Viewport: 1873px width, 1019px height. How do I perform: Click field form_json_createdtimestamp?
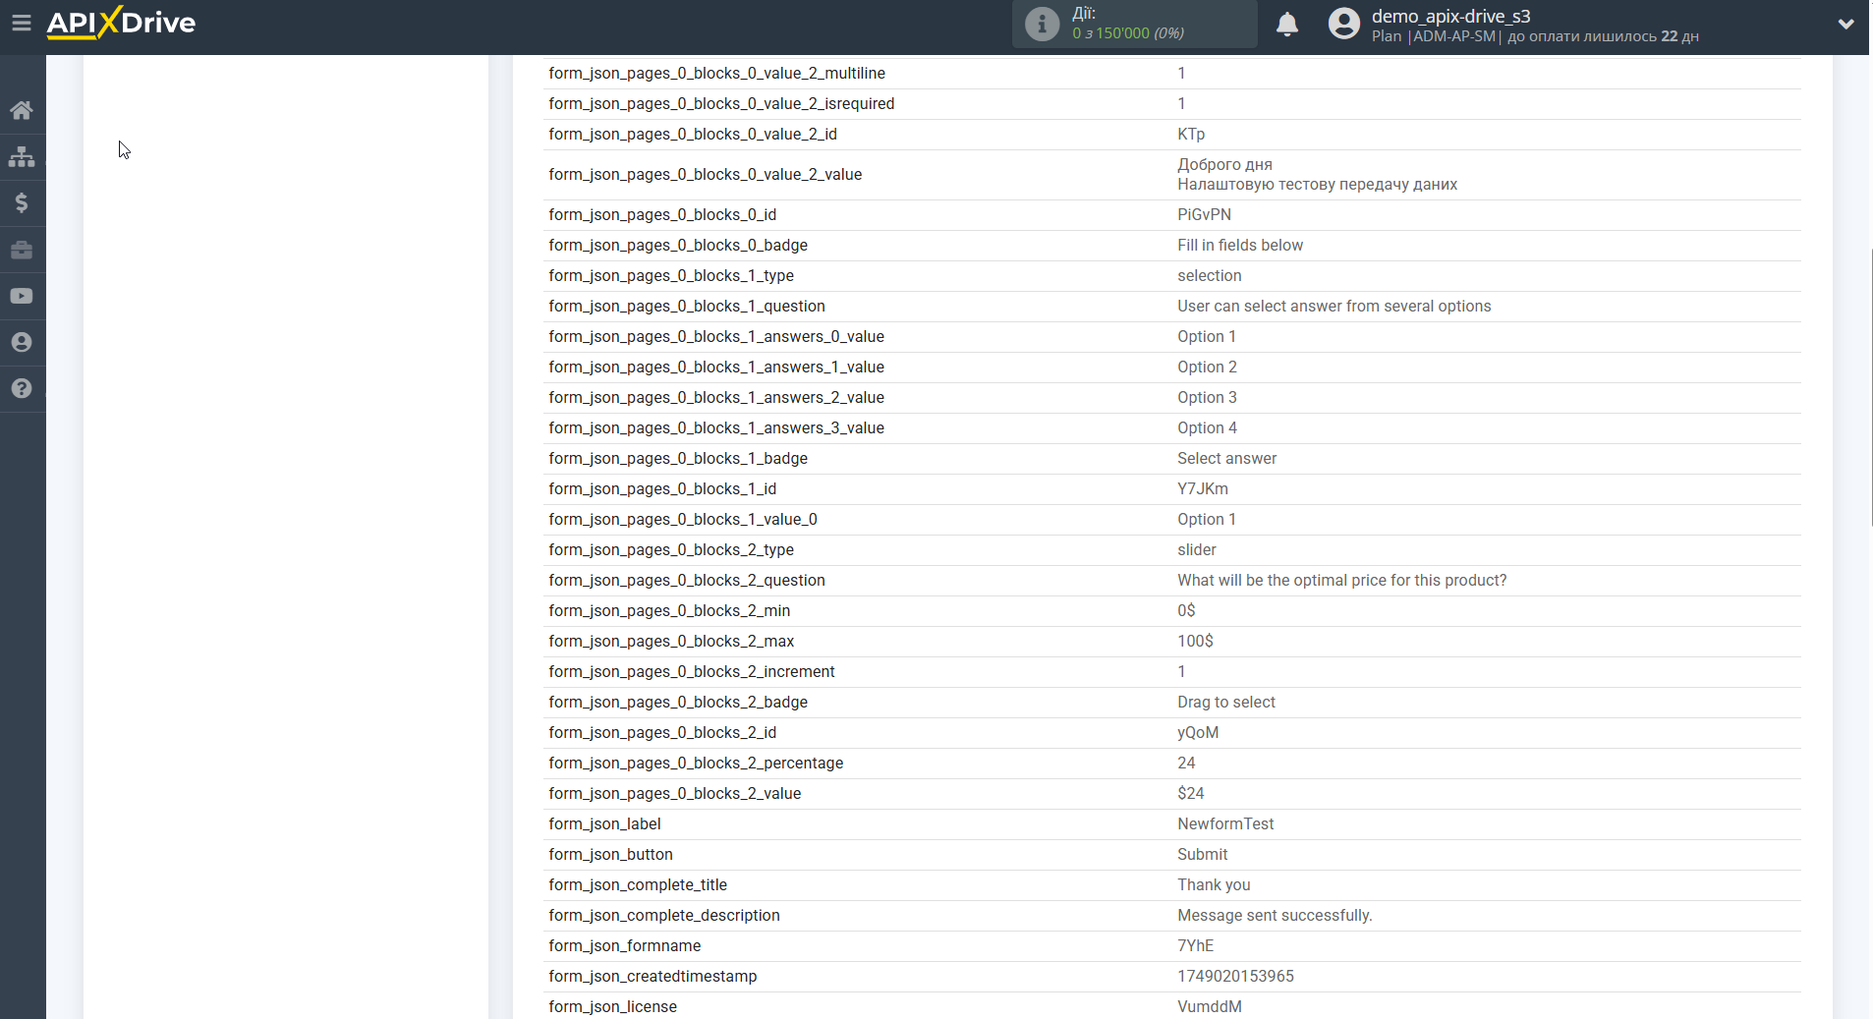[653, 977]
